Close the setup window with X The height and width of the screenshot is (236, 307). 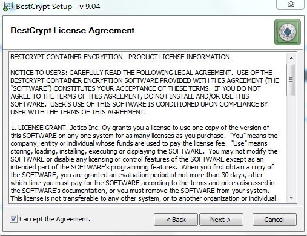coord(291,4)
